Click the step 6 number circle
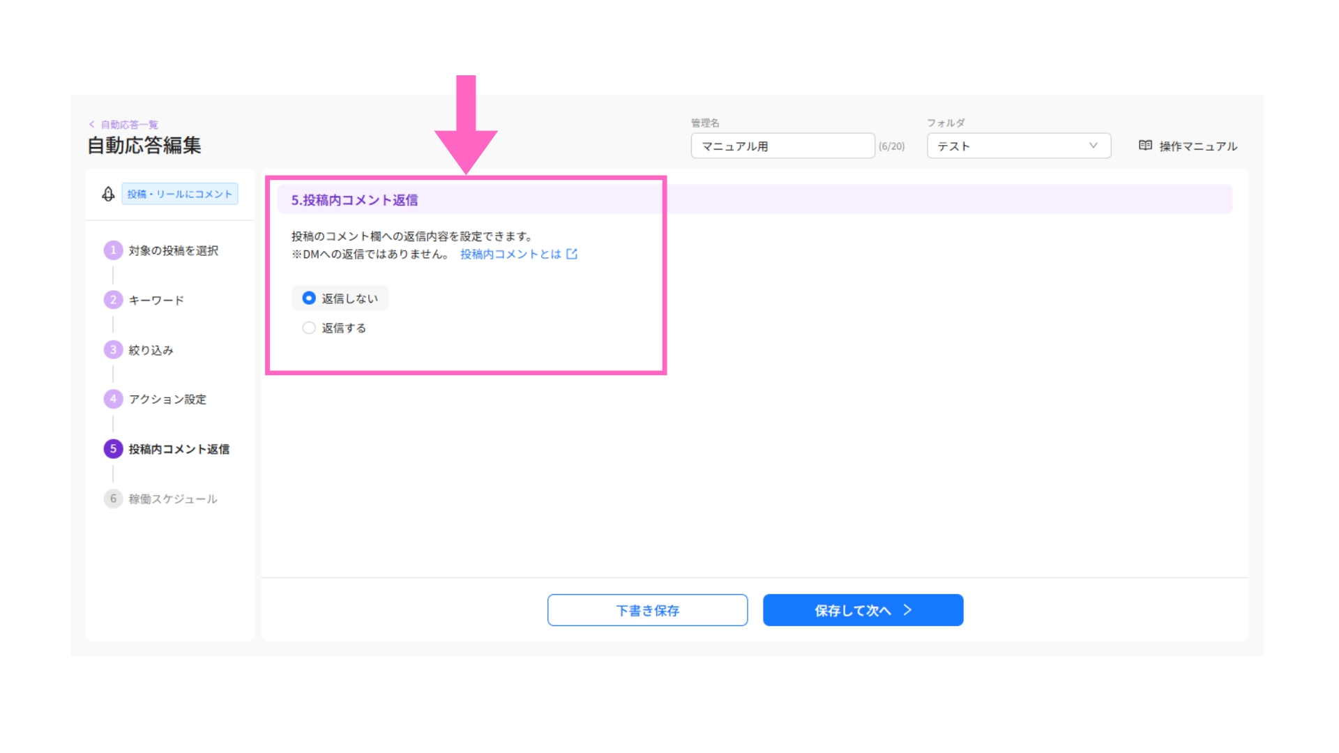The height and width of the screenshot is (753, 1339). pyautogui.click(x=113, y=499)
